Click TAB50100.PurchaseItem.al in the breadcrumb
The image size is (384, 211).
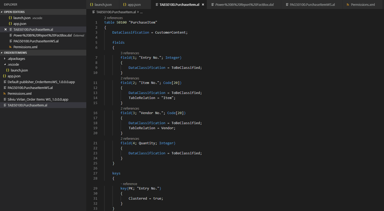click(116, 12)
